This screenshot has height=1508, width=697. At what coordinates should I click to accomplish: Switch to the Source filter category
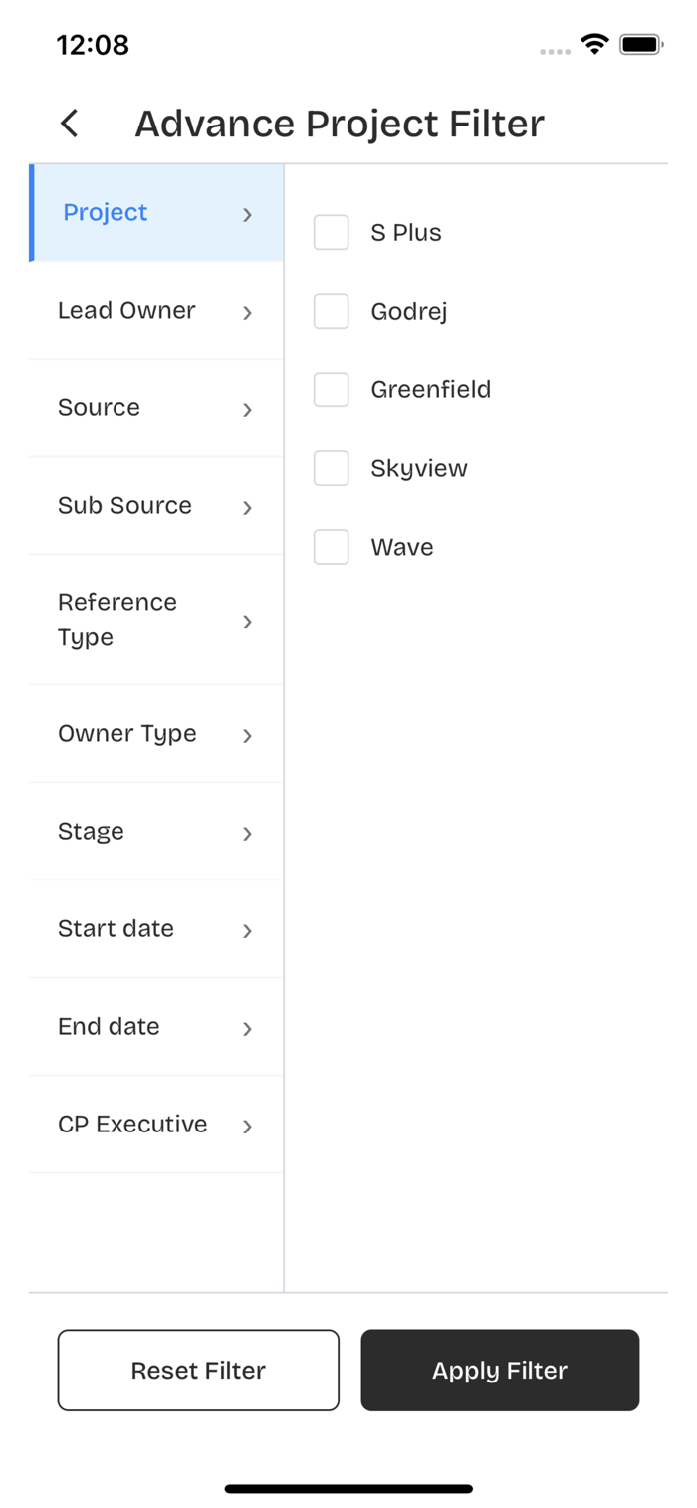pos(156,408)
